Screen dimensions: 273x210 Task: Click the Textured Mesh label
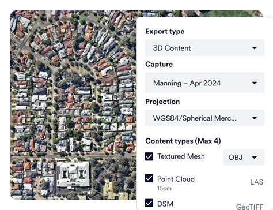tap(181, 156)
